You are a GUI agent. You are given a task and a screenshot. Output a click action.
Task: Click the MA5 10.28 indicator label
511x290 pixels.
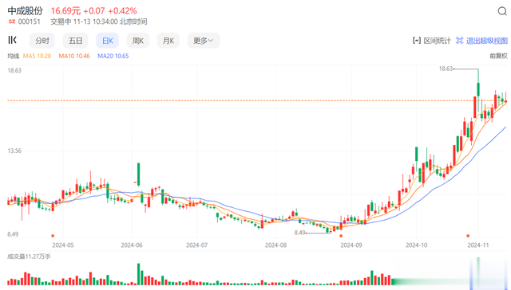pos(37,56)
